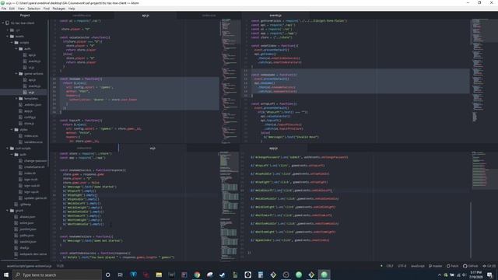Open index.scss in styles folder

[x=31, y=136]
